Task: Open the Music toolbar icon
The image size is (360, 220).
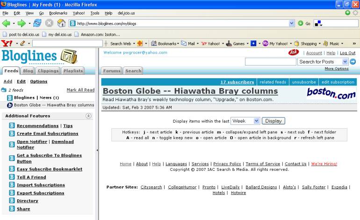Action: [325, 44]
